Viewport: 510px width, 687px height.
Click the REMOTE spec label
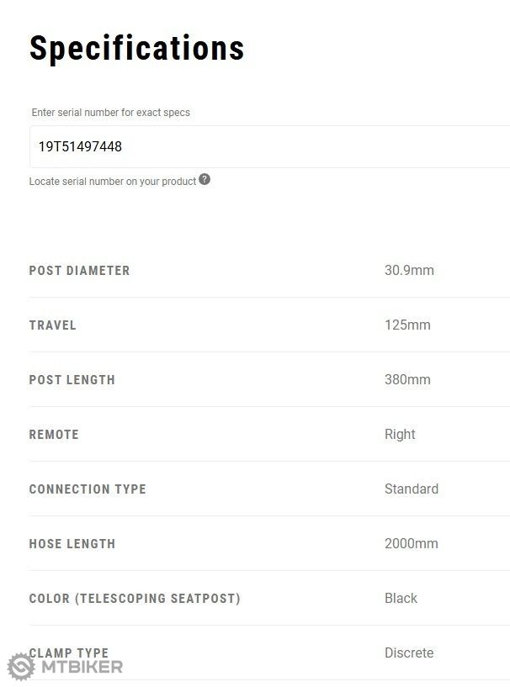[x=54, y=435]
